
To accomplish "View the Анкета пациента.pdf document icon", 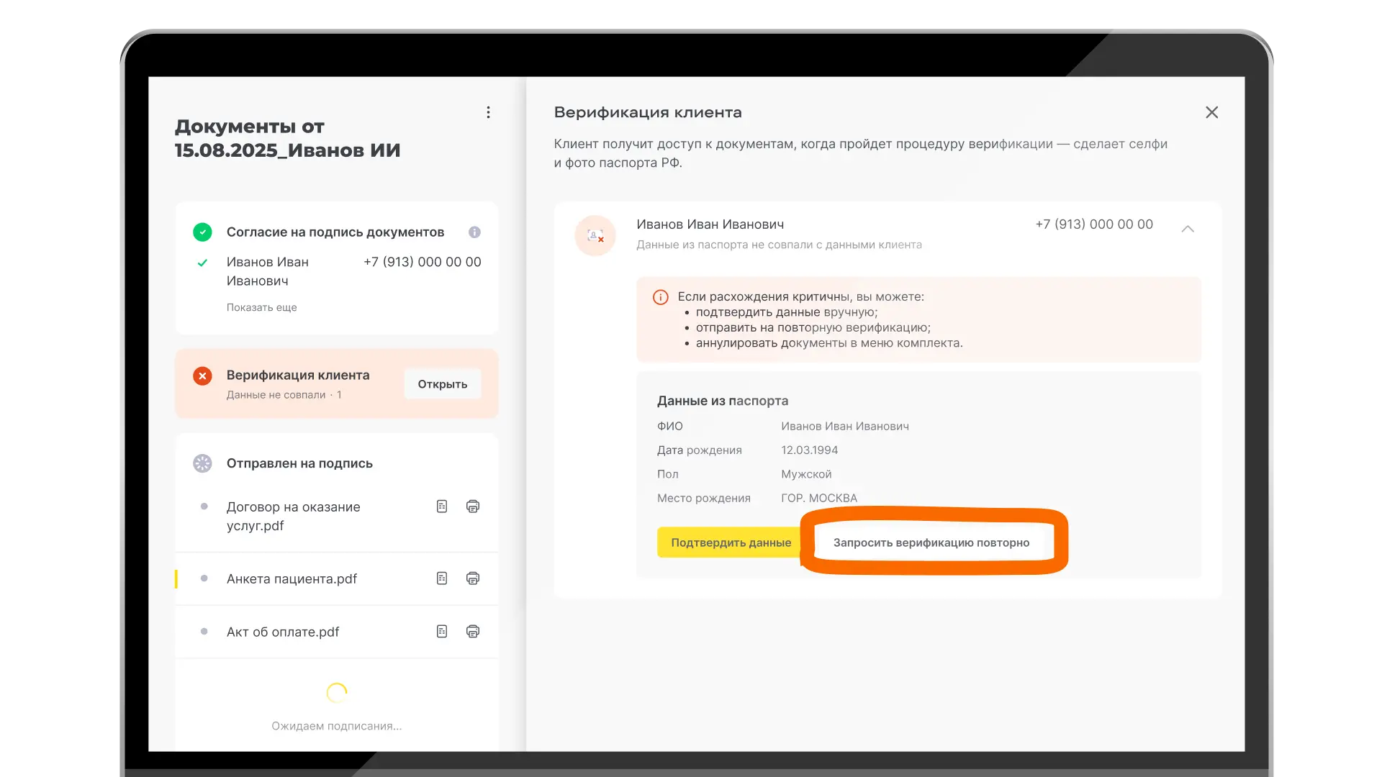I will click(441, 578).
